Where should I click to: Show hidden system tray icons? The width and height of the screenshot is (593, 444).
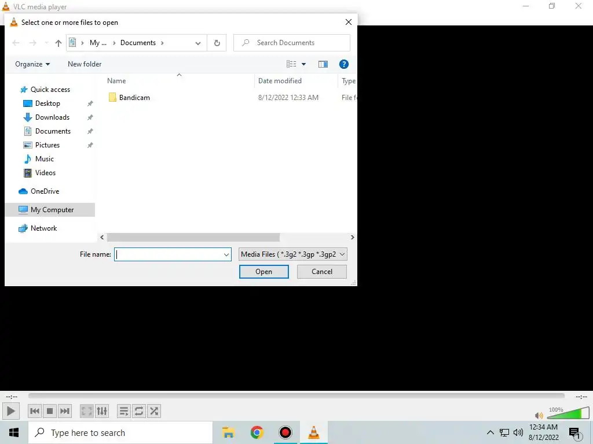(490, 432)
